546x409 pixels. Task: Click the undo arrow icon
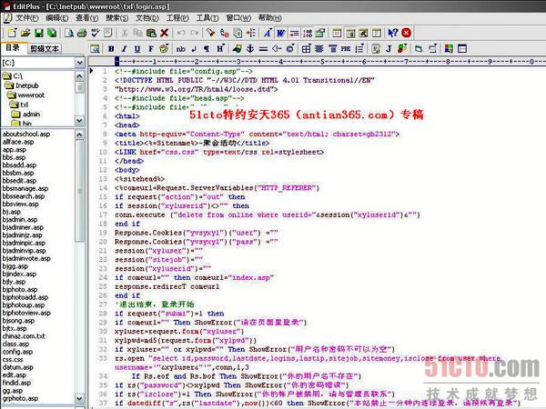click(x=181, y=33)
